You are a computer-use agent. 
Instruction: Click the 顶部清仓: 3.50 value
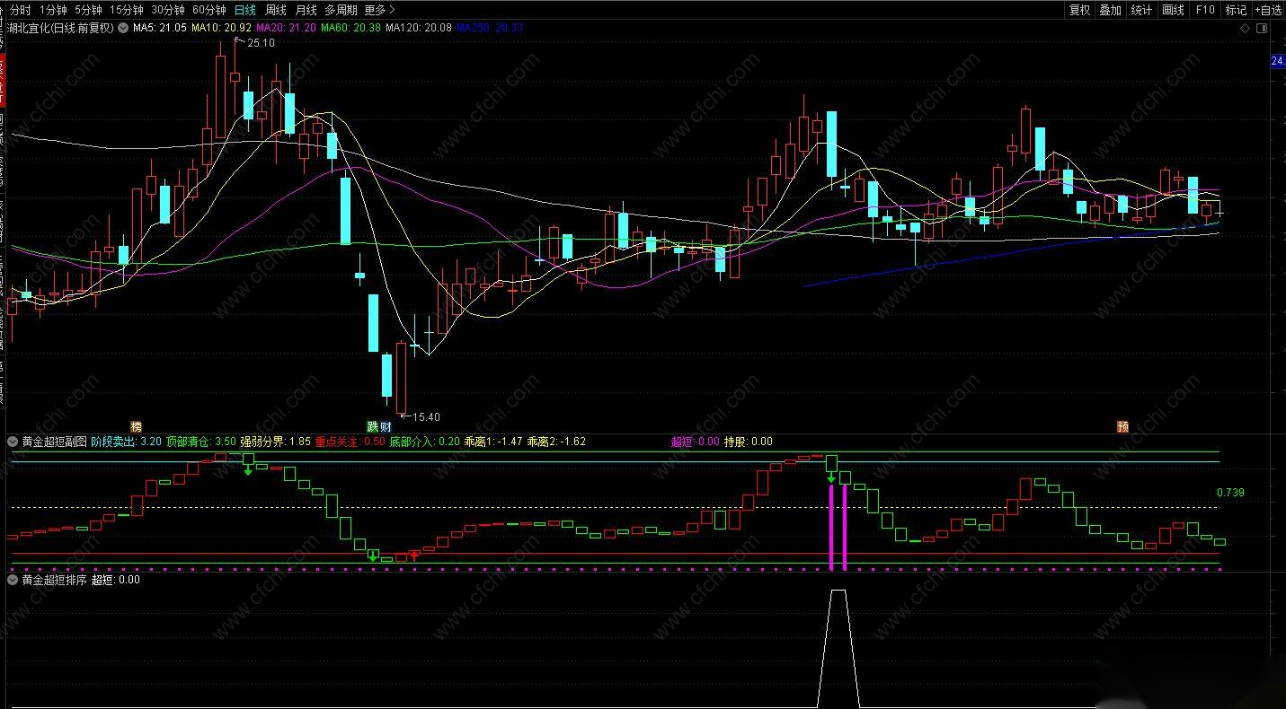click(x=201, y=442)
